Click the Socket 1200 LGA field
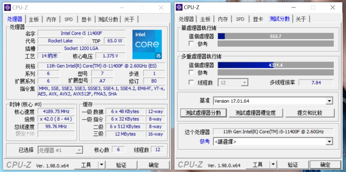The height and width of the screenshot is (172, 346). [82, 48]
